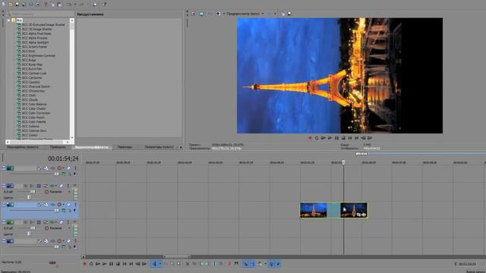
Task: Insert region using bottom toolbar icon
Action: pos(236,264)
